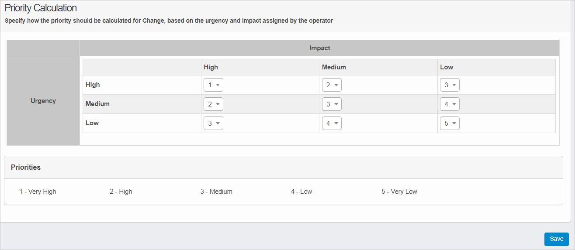Open Low urgency, Medium impact priority dropdown

[x=332, y=123]
